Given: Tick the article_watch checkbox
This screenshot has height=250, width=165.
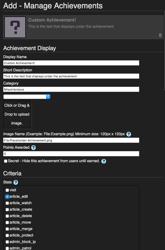Looking at the screenshot, I should 7,203.
